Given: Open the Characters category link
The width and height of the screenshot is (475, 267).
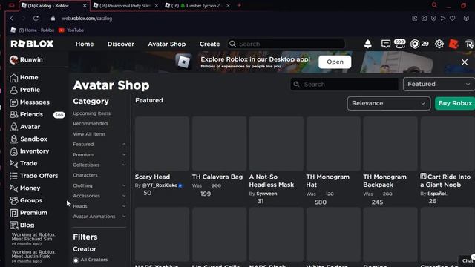Looking at the screenshot, I should [x=85, y=175].
